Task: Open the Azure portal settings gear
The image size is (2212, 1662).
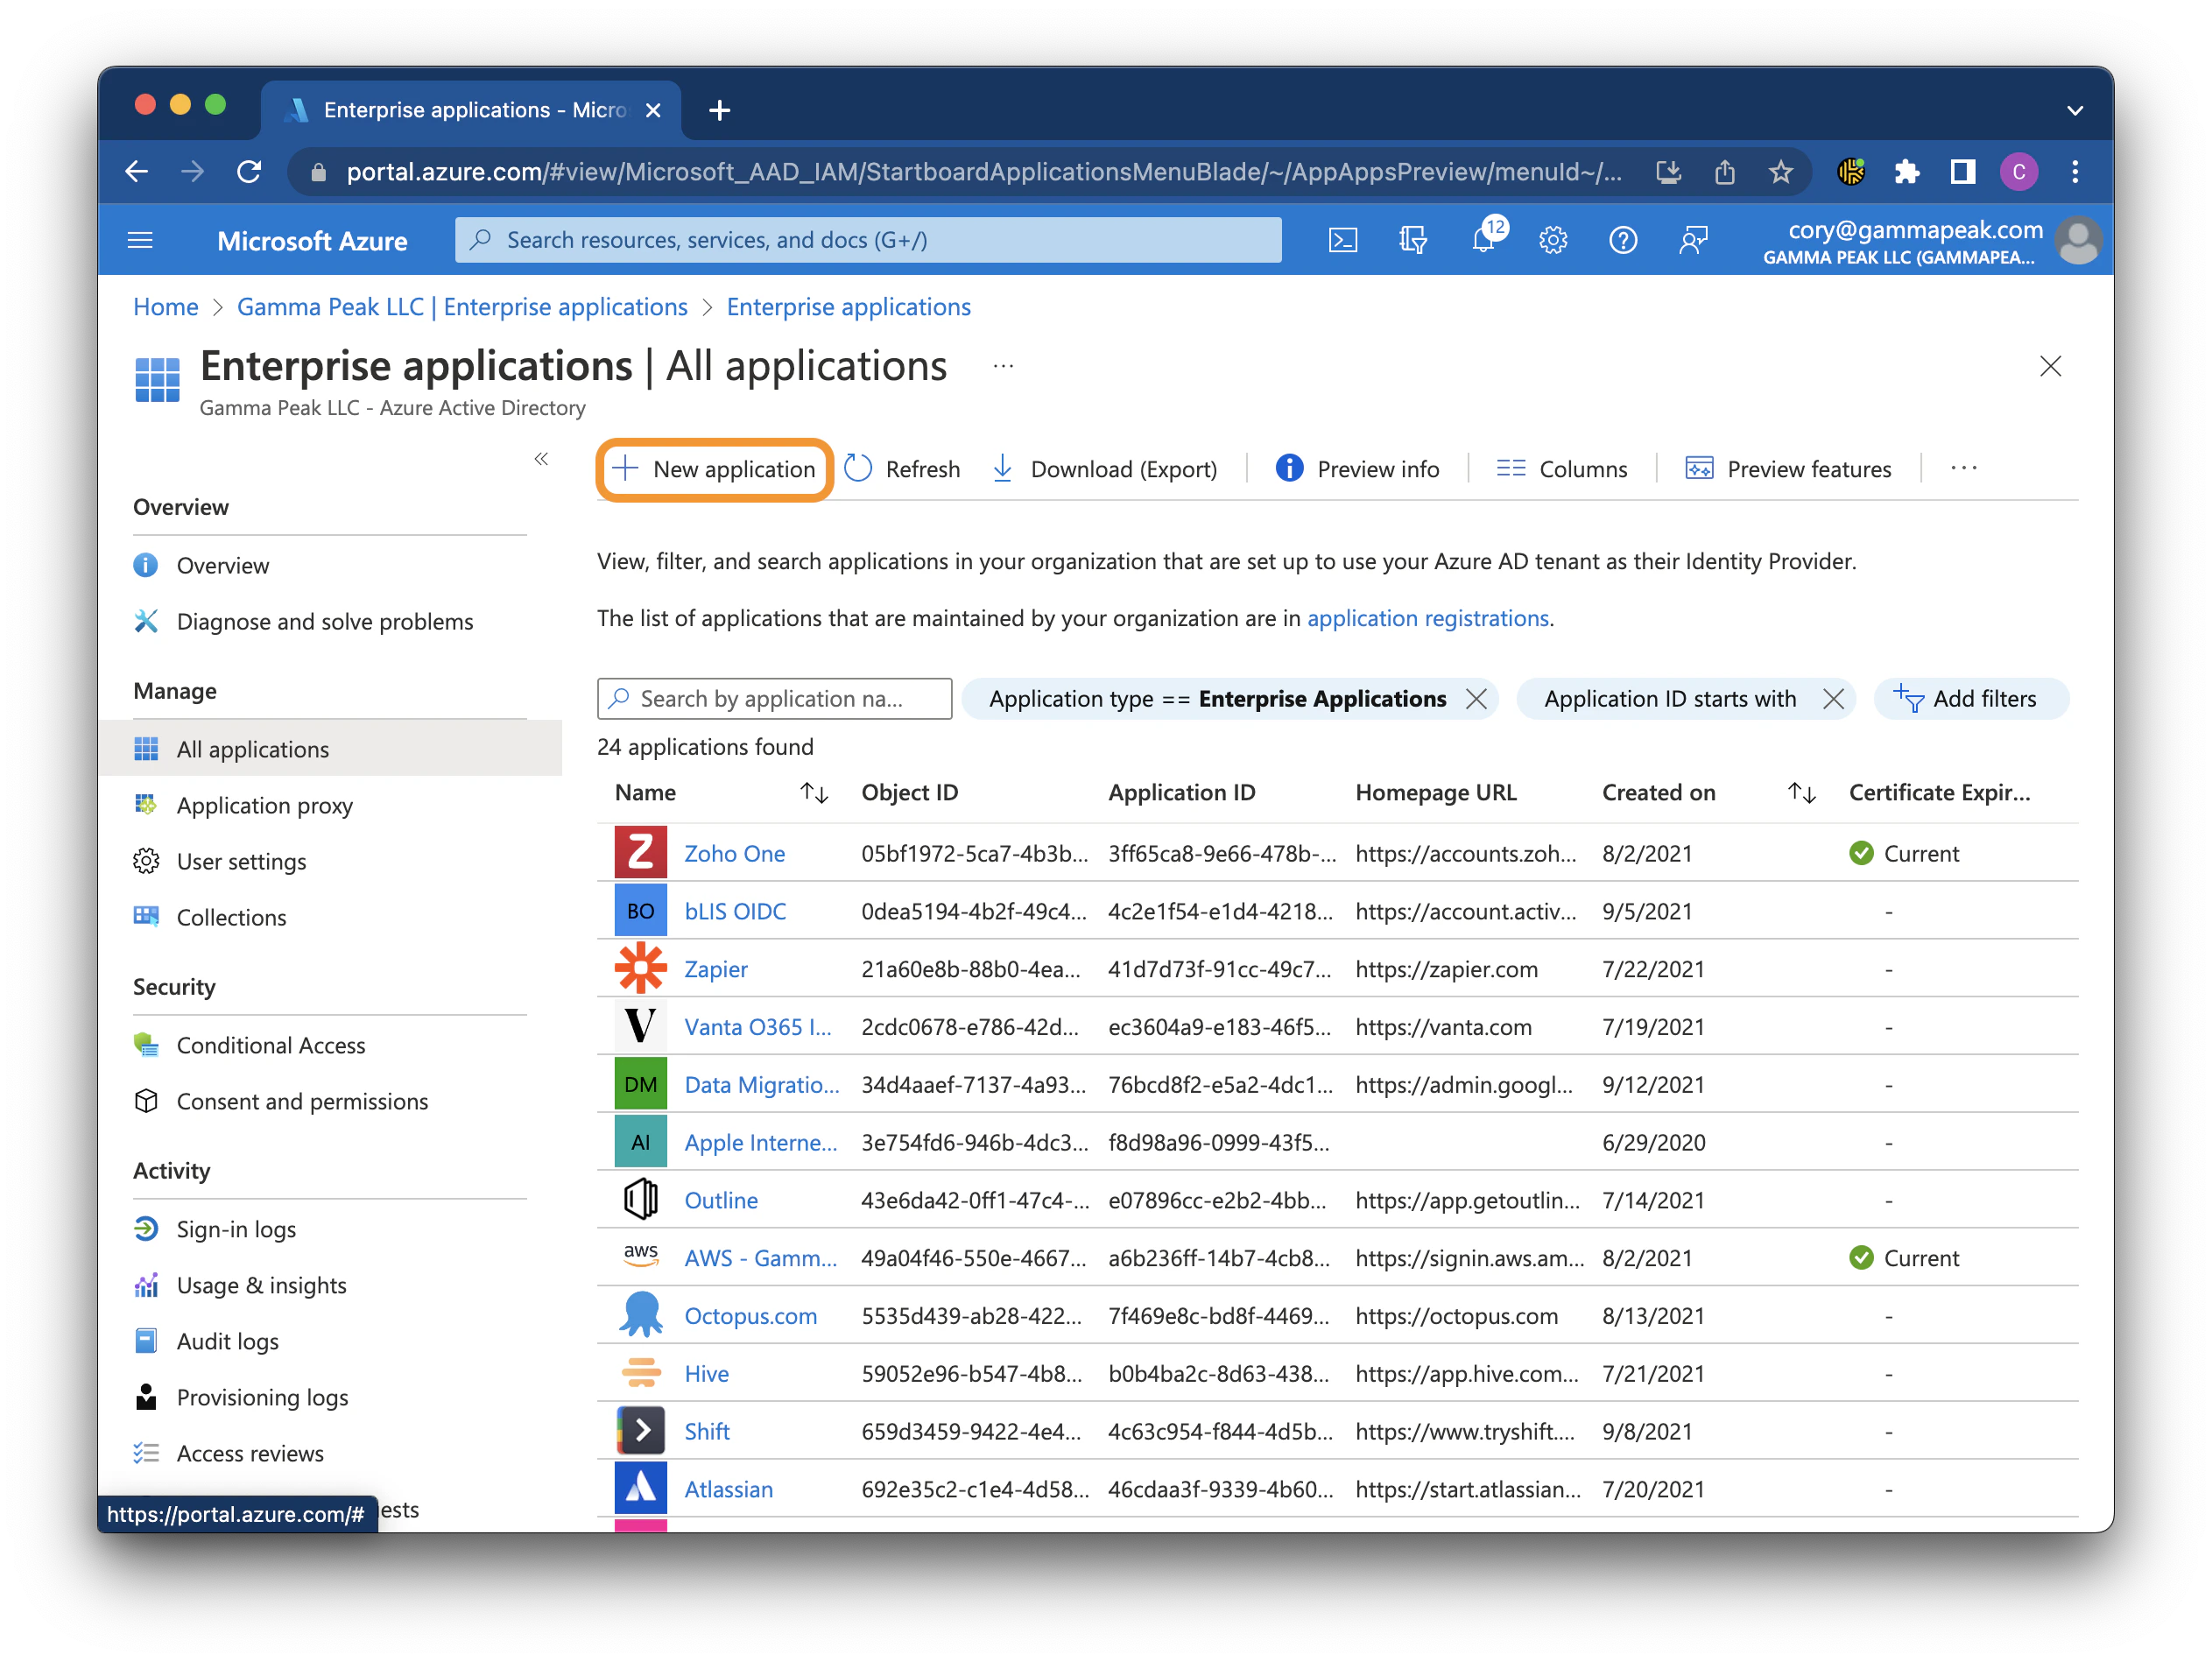Action: pos(1553,239)
